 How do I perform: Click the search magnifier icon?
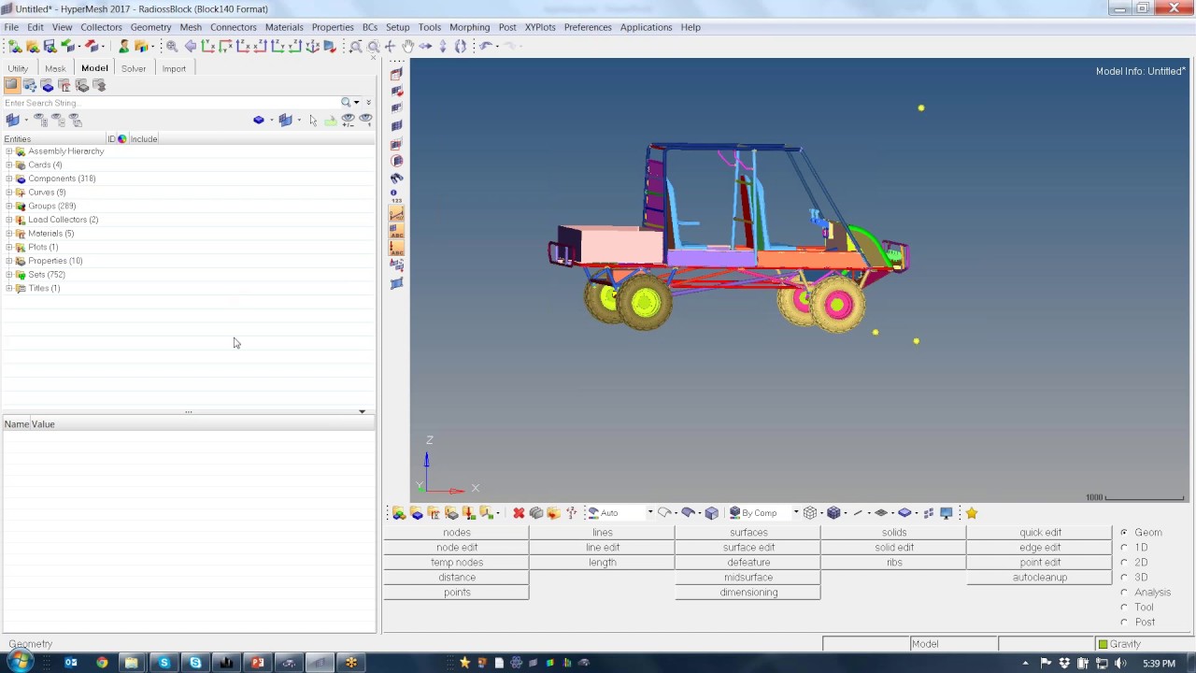point(347,103)
